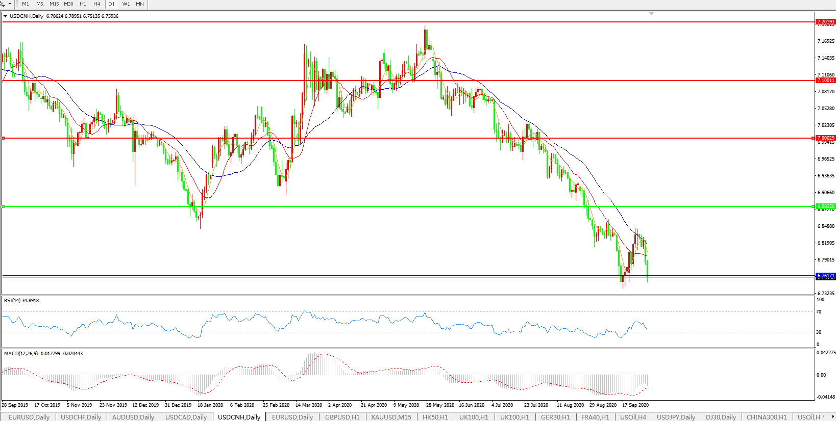Image resolution: width=836 pixels, height=421 pixels.
Task: Open the XAUUSD,M15 chart tab
Action: (390, 417)
